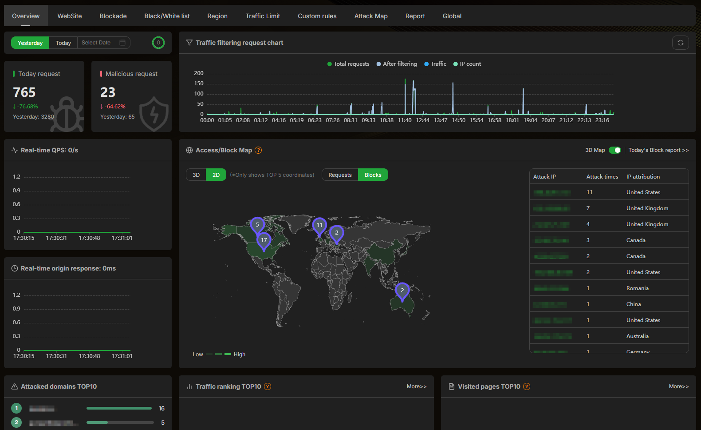Select the Today date filter button
Viewport: 701px width, 430px height.
coord(63,43)
